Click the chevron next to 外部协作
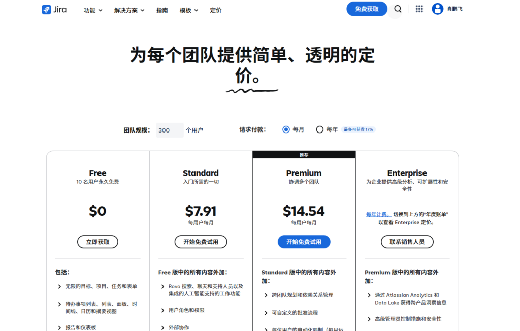Screen dimensions: 520x331 162,328
